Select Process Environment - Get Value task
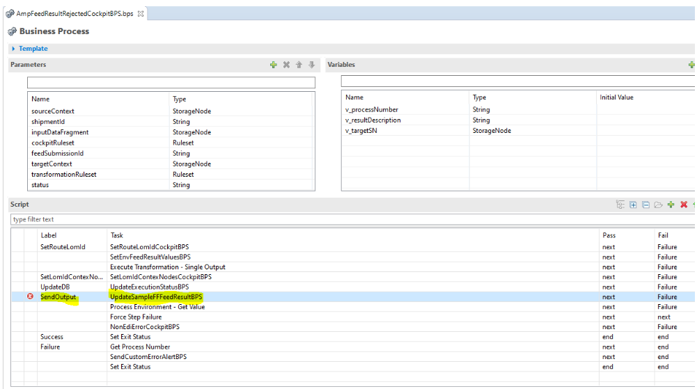Viewport: 697px width, 389px height. tap(157, 307)
